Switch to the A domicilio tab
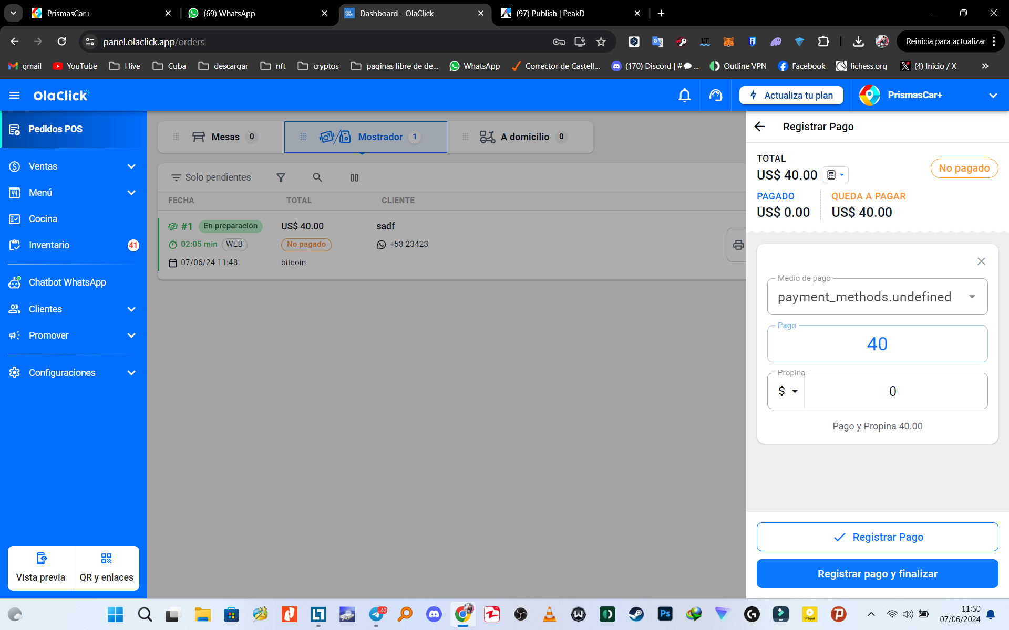Screen dimensions: 1009x630 tap(520, 137)
